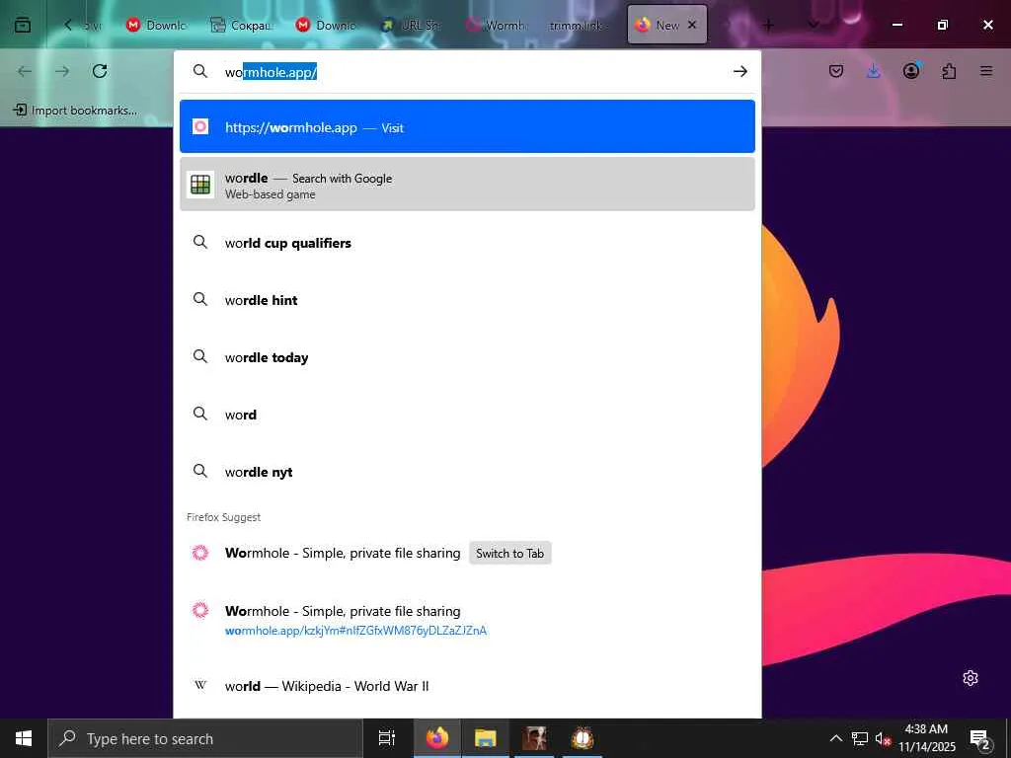
Task: Click Import bookmarks... toolbar item
Action: (75, 111)
